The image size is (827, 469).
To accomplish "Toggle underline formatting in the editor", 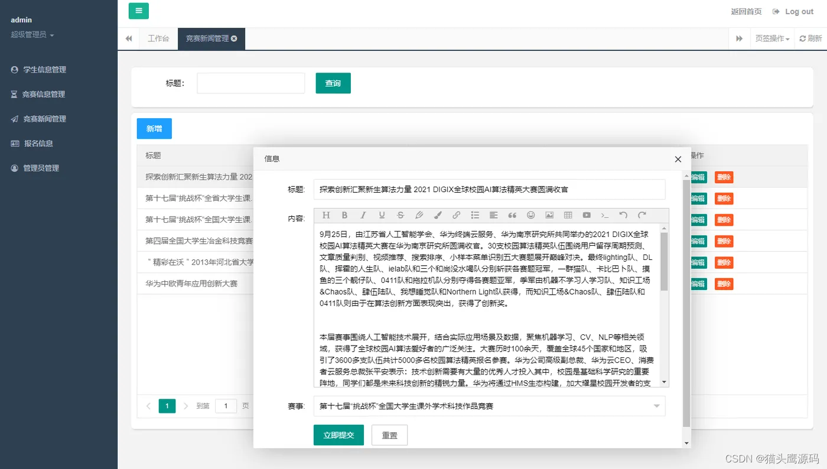I will pos(382,215).
